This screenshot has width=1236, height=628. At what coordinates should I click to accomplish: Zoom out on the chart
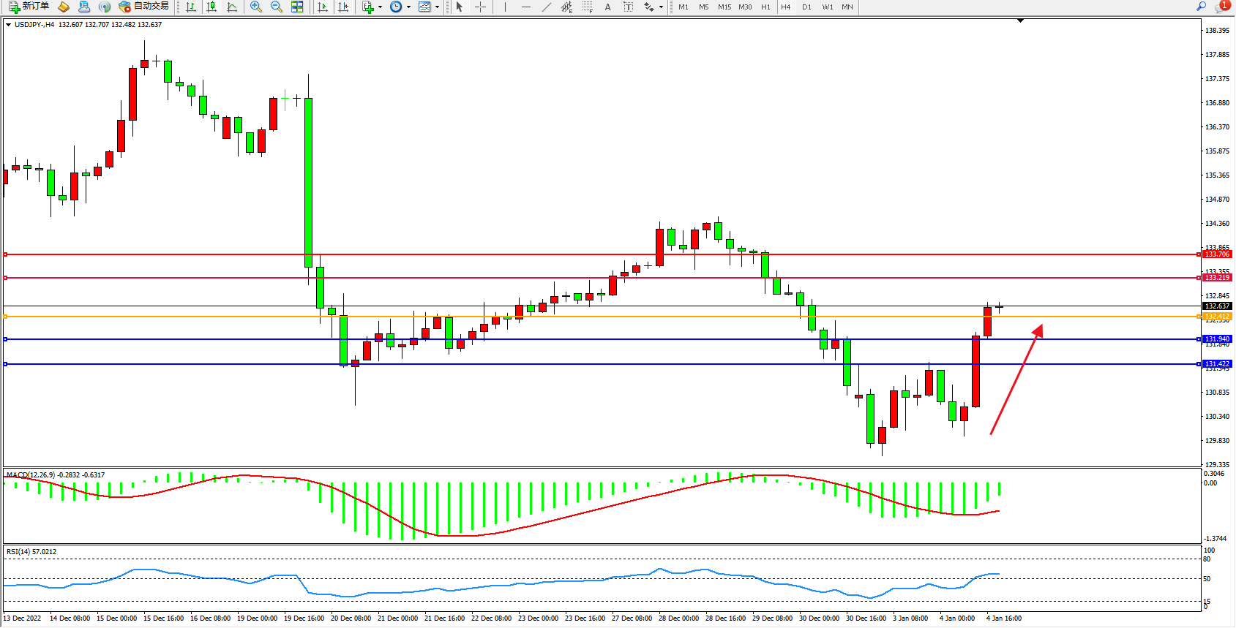coord(277,7)
